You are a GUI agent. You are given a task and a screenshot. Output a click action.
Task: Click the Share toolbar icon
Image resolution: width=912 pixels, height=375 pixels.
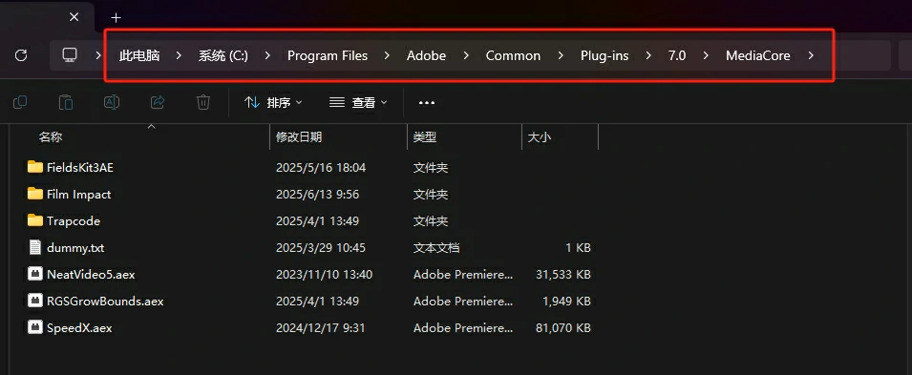[158, 102]
